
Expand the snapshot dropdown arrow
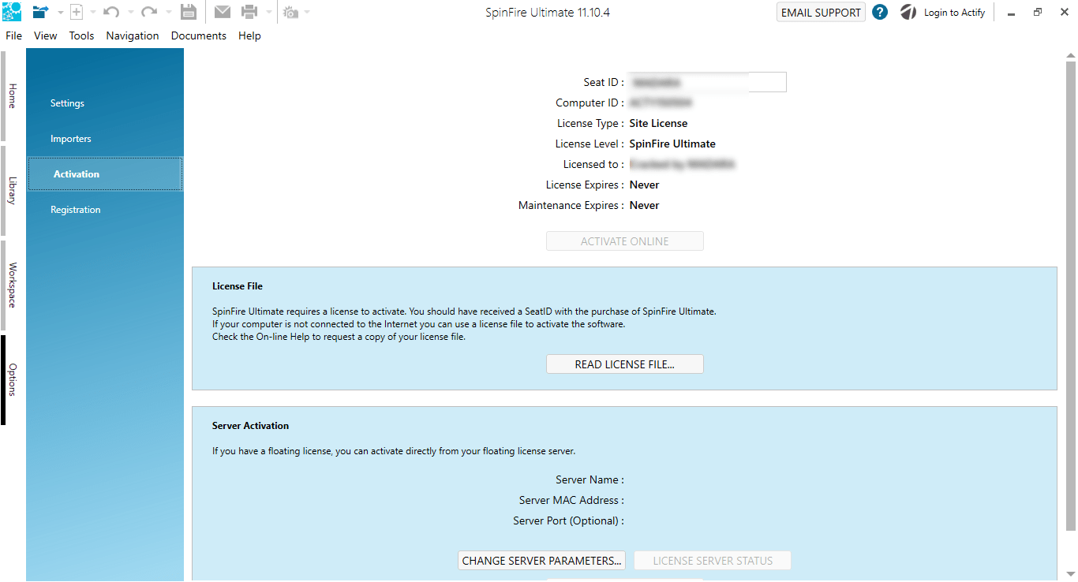[307, 13]
